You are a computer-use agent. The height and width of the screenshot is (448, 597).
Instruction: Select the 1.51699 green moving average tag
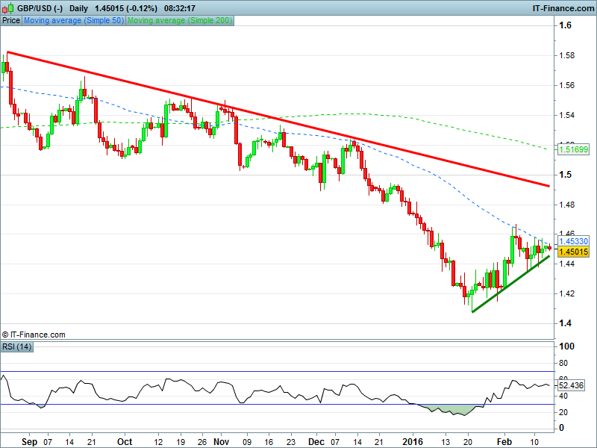(573, 150)
